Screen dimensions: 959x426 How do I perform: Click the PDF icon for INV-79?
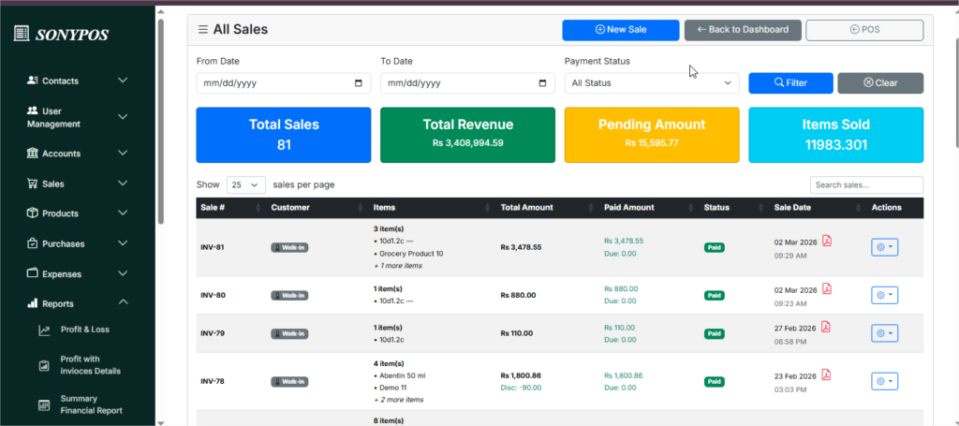(826, 327)
